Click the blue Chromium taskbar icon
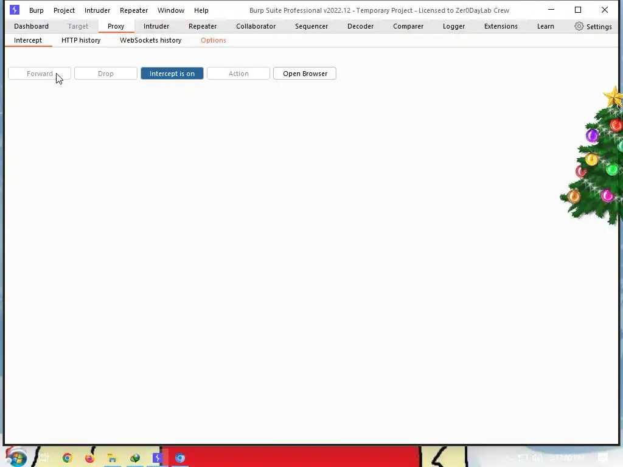 180,458
